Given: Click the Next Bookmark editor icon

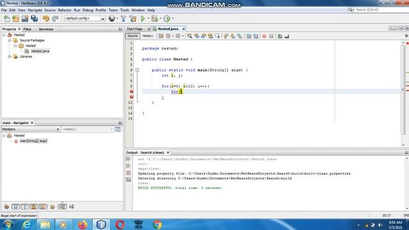Looking at the screenshot, I should 233,36.
